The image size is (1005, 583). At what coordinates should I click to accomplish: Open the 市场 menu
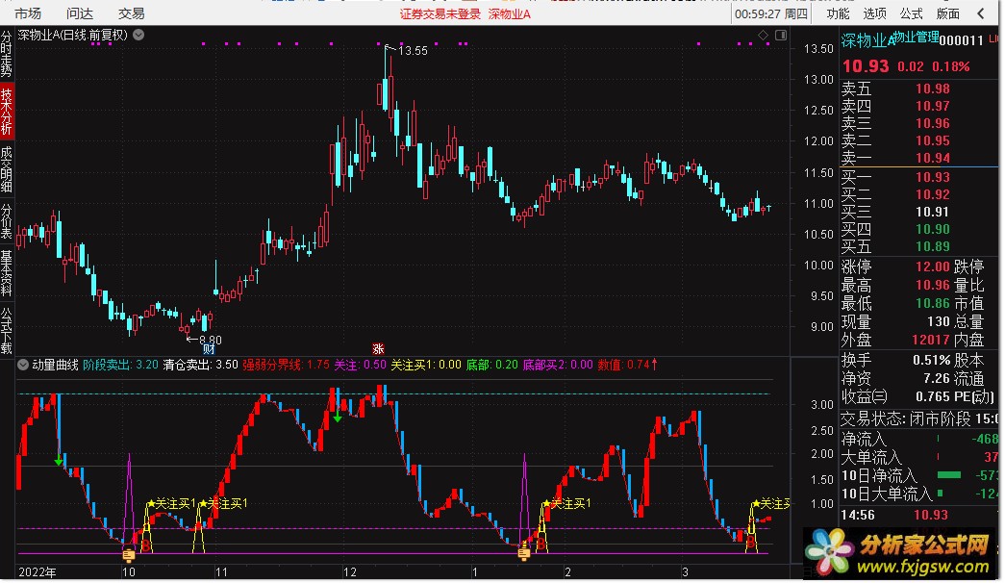point(27,13)
